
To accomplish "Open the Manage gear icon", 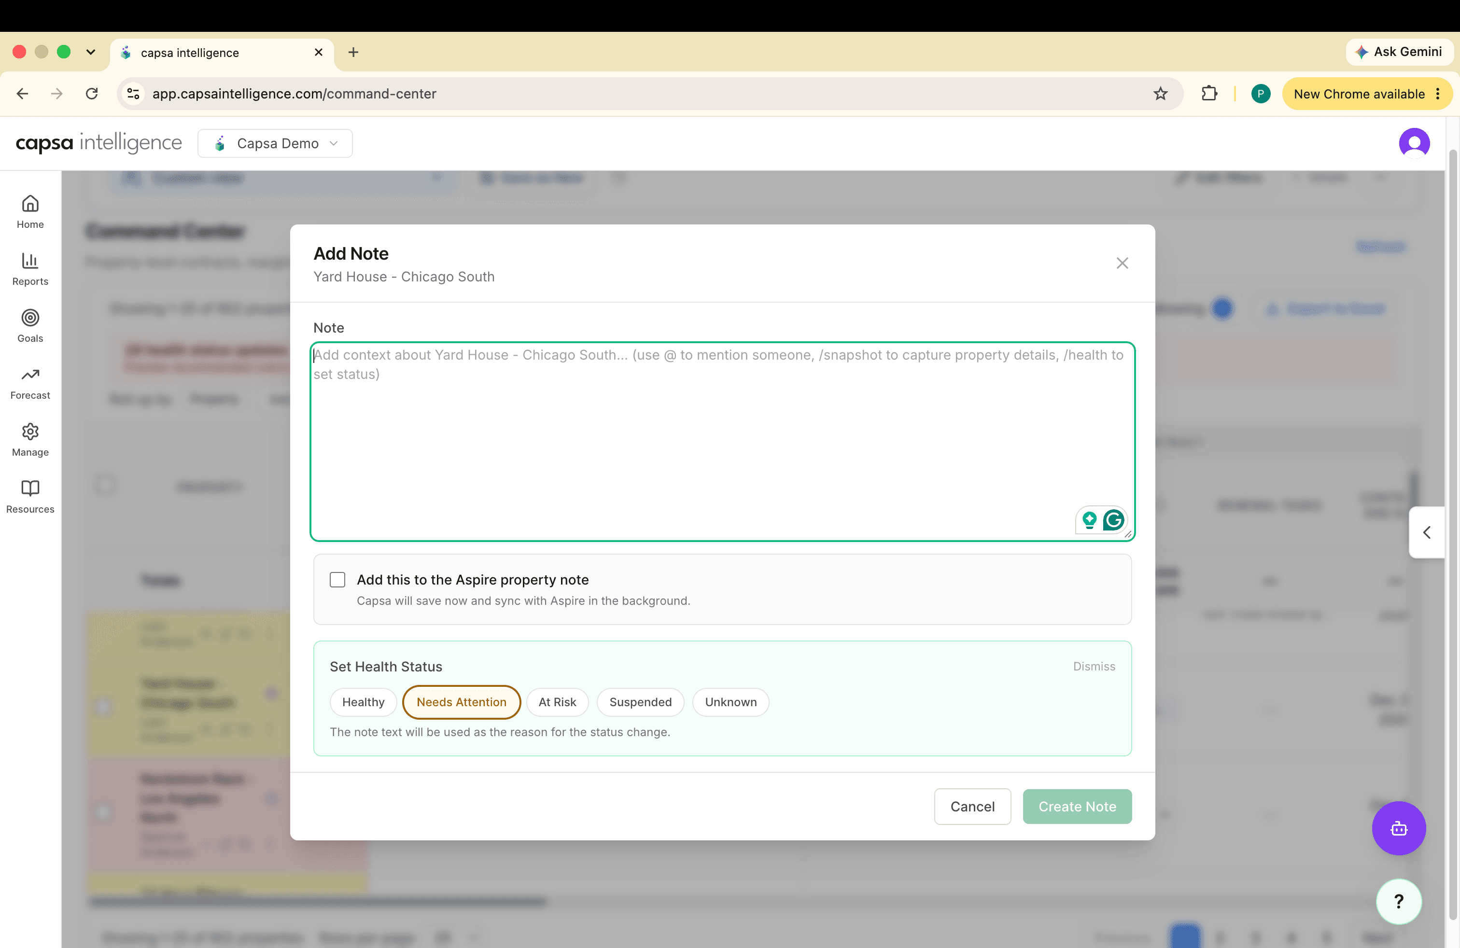I will coord(30,440).
